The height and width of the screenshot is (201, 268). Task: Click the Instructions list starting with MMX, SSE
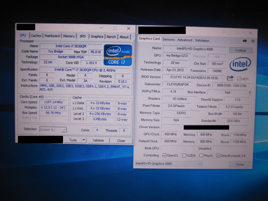pyautogui.click(x=85, y=87)
